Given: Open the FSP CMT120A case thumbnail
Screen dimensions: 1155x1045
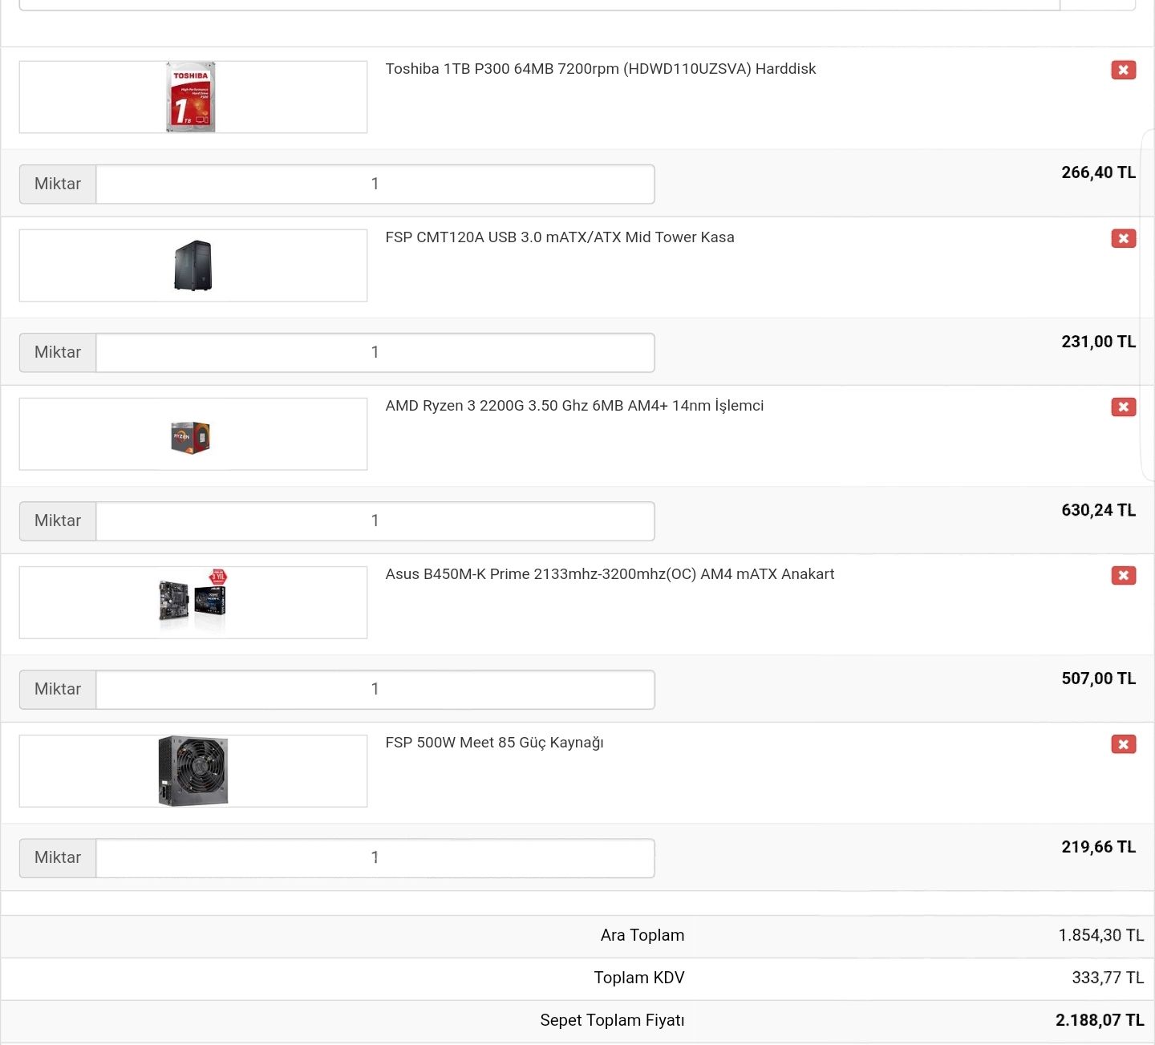Looking at the screenshot, I should point(192,265).
